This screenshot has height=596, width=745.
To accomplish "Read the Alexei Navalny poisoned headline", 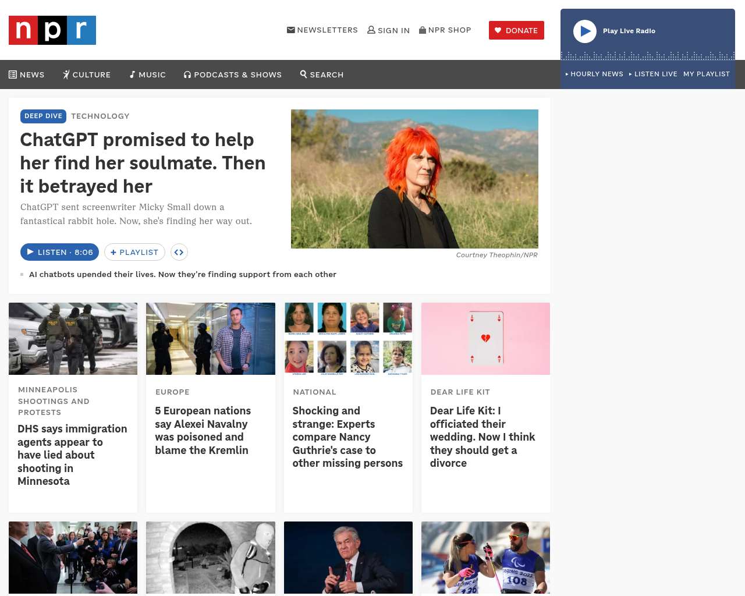I will click(203, 430).
